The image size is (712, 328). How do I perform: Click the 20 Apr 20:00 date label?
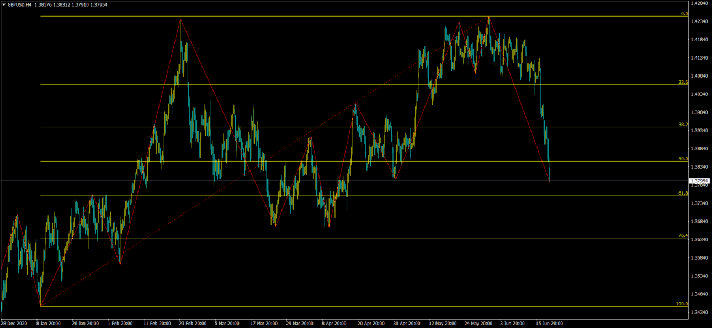[370, 324]
